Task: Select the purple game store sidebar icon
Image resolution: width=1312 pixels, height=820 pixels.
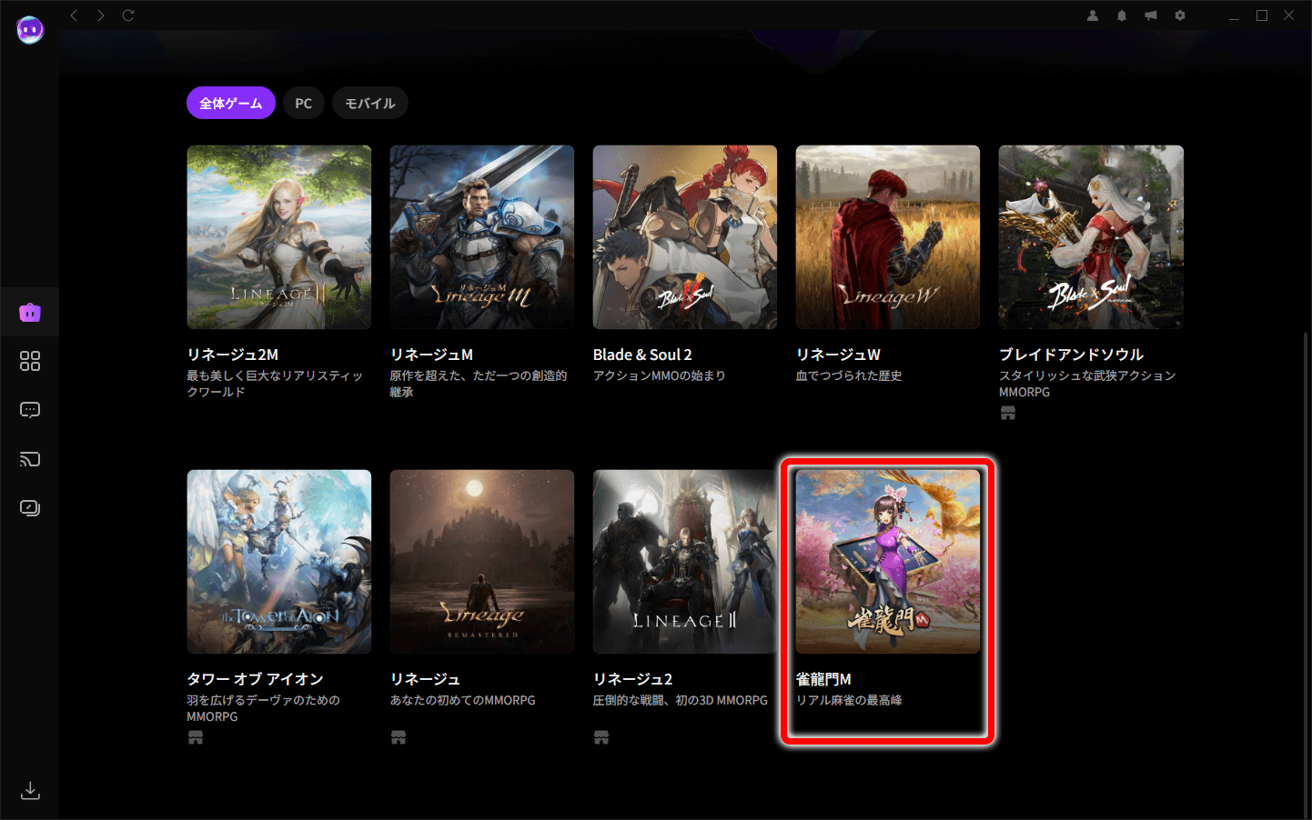Action: 30,313
